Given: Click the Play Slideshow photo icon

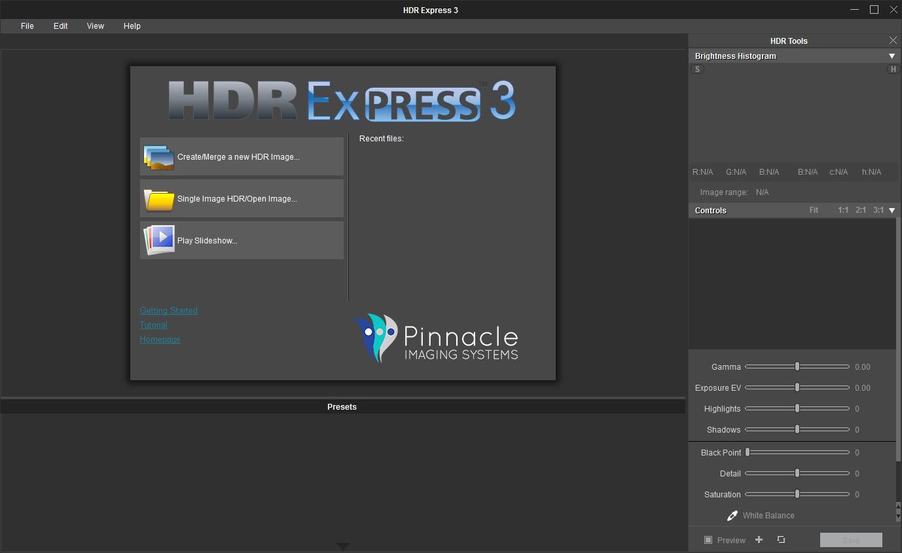Looking at the screenshot, I should 158,240.
